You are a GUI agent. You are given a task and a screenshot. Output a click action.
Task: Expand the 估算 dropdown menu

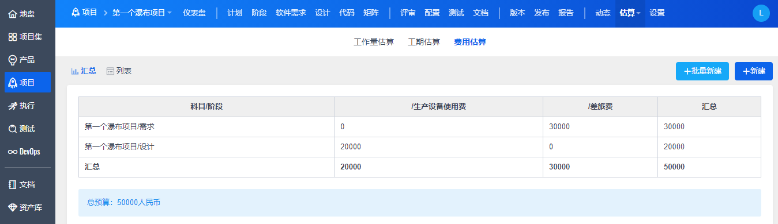tap(630, 13)
